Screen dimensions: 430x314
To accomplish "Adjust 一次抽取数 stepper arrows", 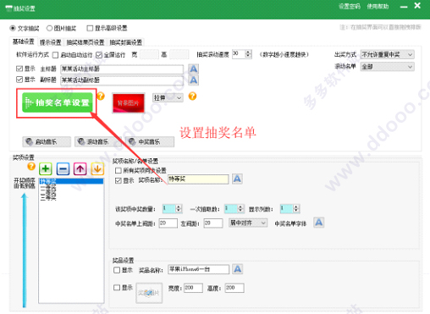I will [x=240, y=208].
